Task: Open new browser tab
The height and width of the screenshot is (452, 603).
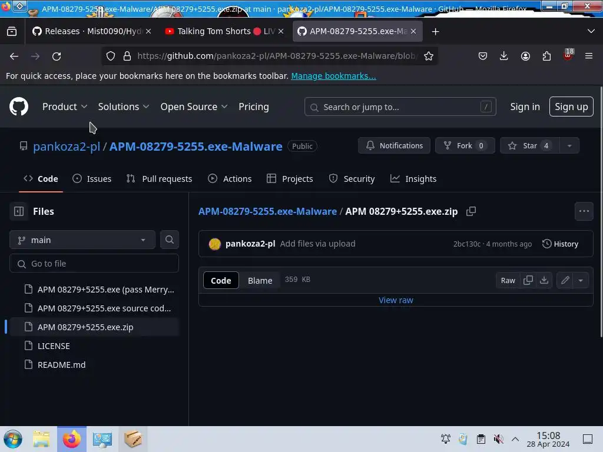Action: [435, 32]
